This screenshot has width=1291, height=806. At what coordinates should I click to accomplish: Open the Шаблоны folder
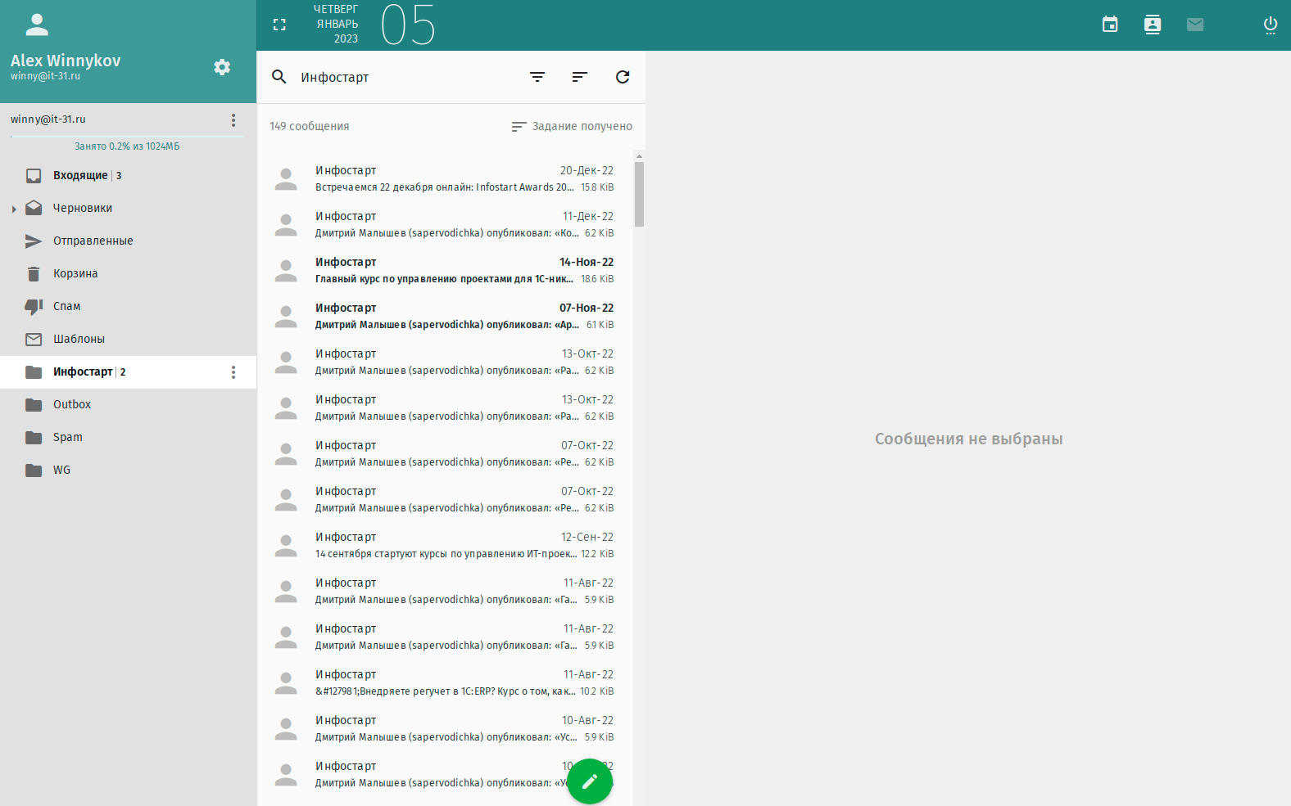point(128,339)
